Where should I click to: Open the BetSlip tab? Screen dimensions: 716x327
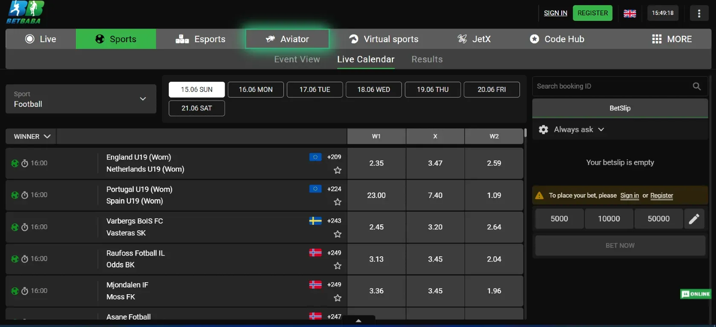pyautogui.click(x=620, y=108)
